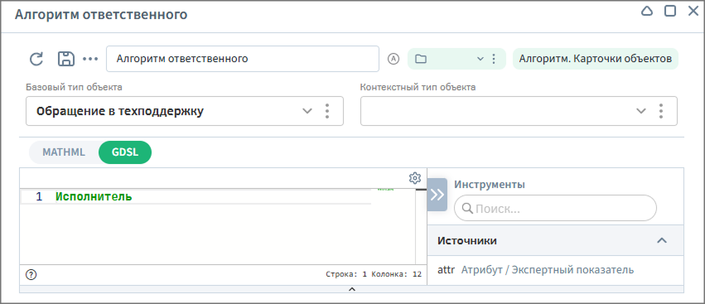Select the GDSL mode tab
The width and height of the screenshot is (705, 304).
point(125,152)
